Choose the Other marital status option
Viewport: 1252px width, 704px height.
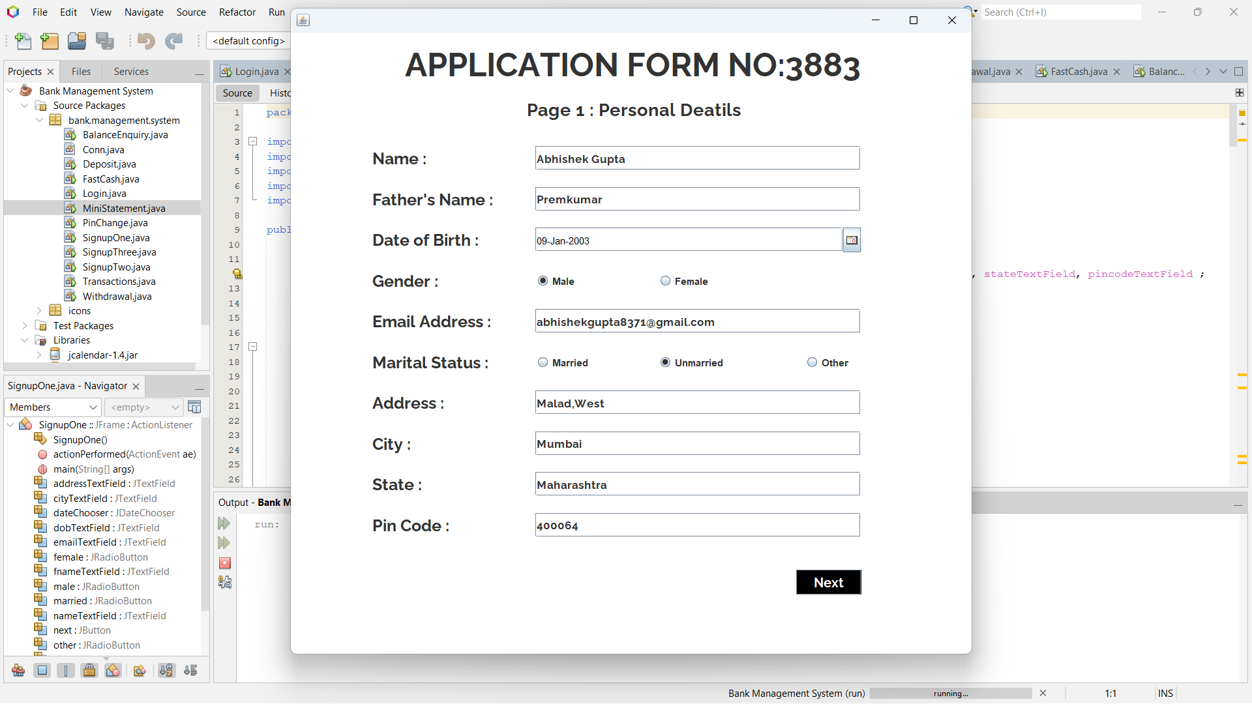pos(812,362)
